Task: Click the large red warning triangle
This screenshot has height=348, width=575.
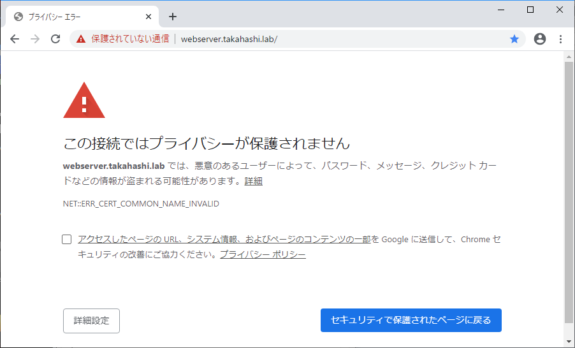Action: (x=84, y=101)
